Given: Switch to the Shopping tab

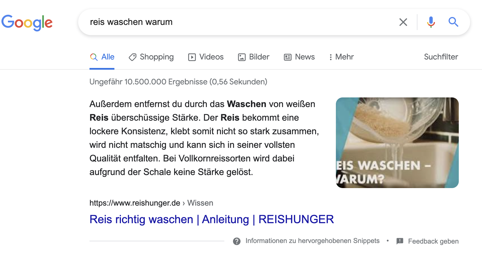Looking at the screenshot, I should coord(151,57).
